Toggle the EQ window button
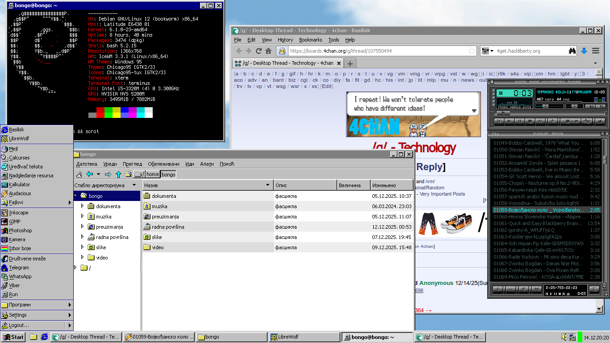 coord(590,106)
